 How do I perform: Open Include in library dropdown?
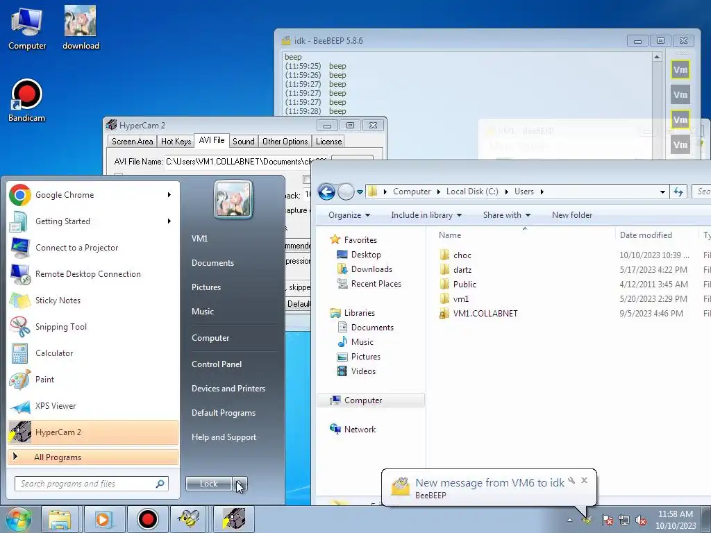pyautogui.click(x=426, y=215)
